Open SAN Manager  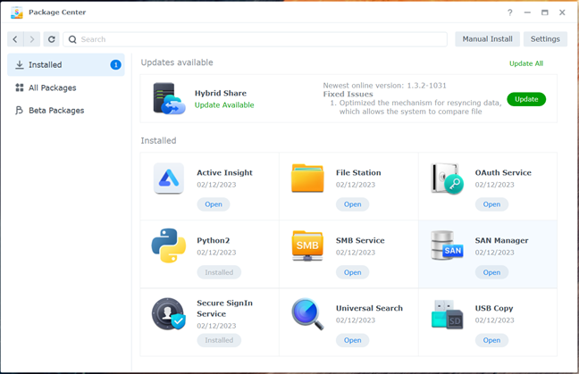(491, 272)
